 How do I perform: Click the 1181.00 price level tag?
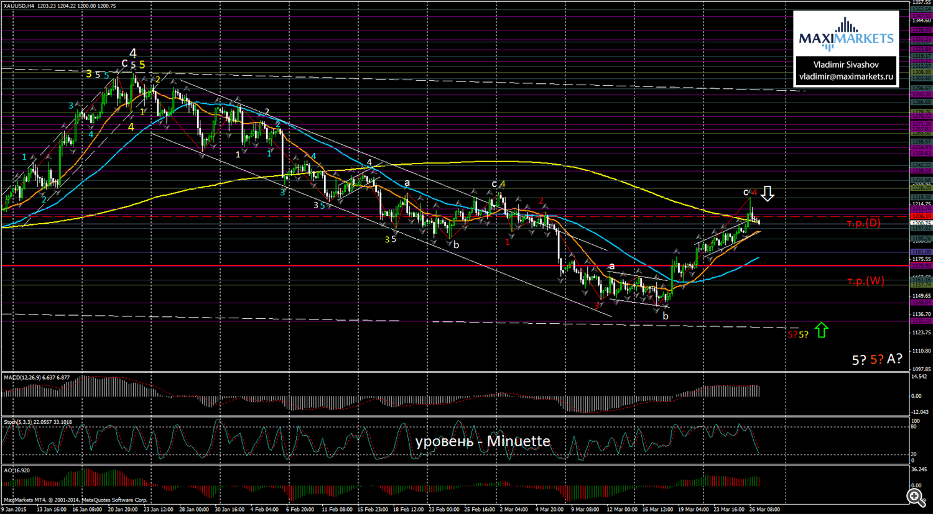pyautogui.click(x=921, y=252)
